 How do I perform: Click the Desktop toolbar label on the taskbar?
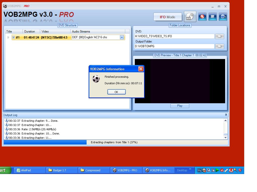pos(182,170)
